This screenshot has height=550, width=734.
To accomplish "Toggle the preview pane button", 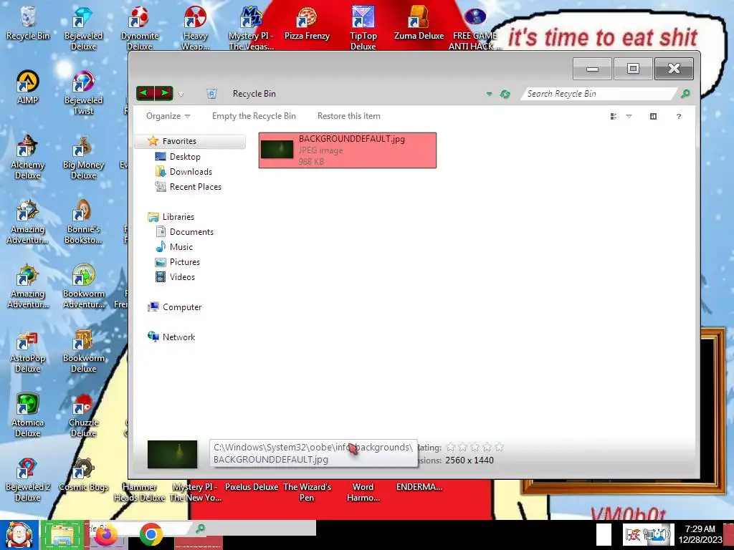I will coord(654,117).
